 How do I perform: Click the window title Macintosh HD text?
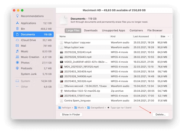(x=114, y=10)
